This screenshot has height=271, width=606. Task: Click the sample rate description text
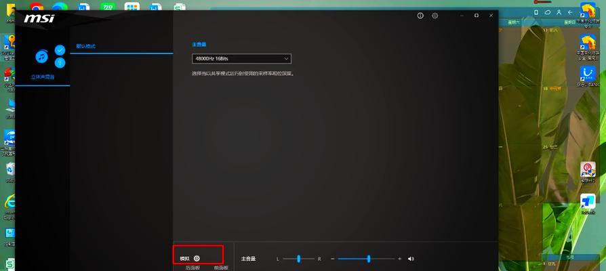click(243, 73)
